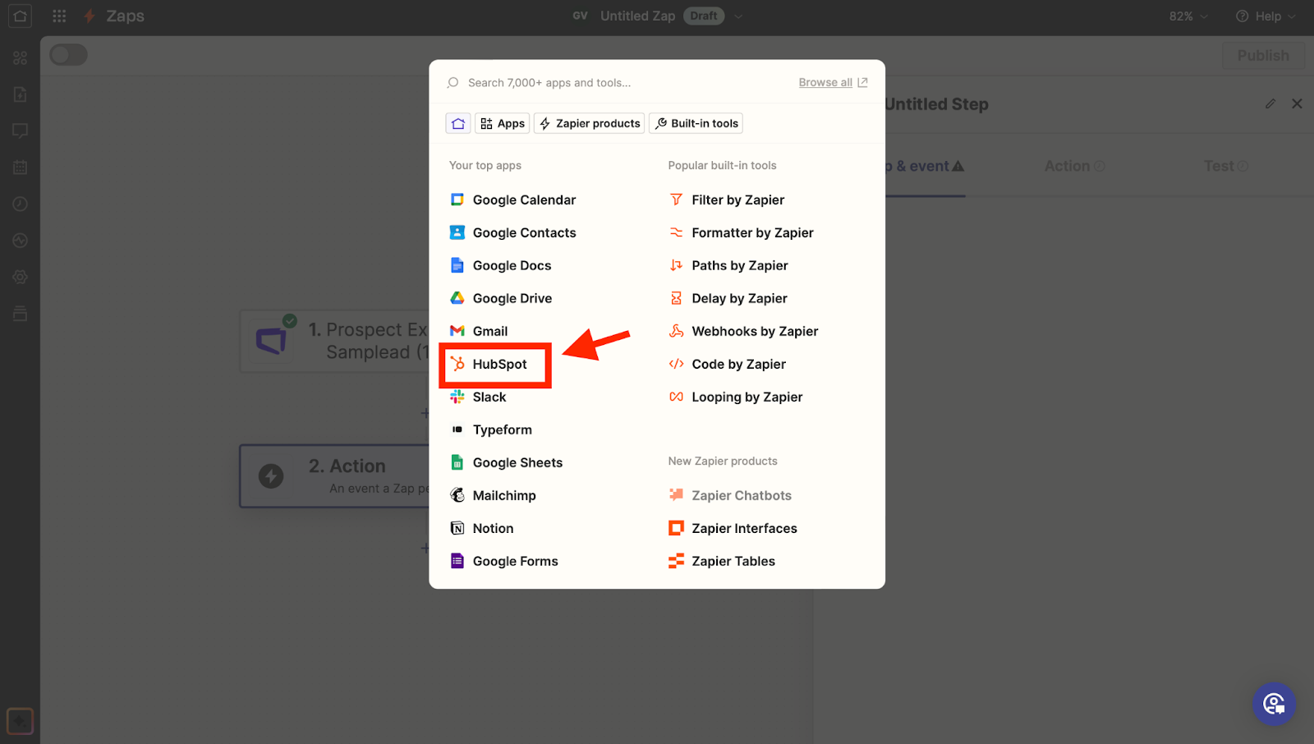
Task: Choose Looping by Zapier
Action: coord(736,397)
